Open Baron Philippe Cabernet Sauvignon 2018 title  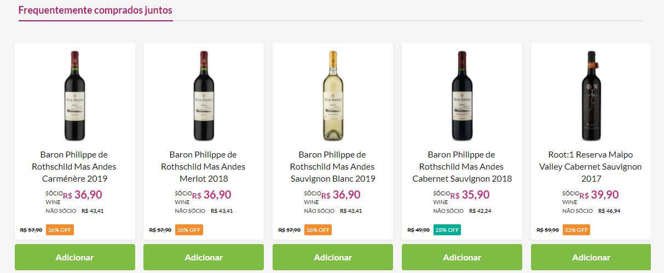(462, 166)
